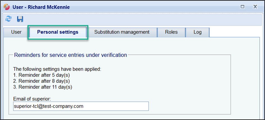Click the "1. Reminder after 5 day(s)" line
Image resolution: width=265 pixels, height=120 pixels.
click(41, 75)
